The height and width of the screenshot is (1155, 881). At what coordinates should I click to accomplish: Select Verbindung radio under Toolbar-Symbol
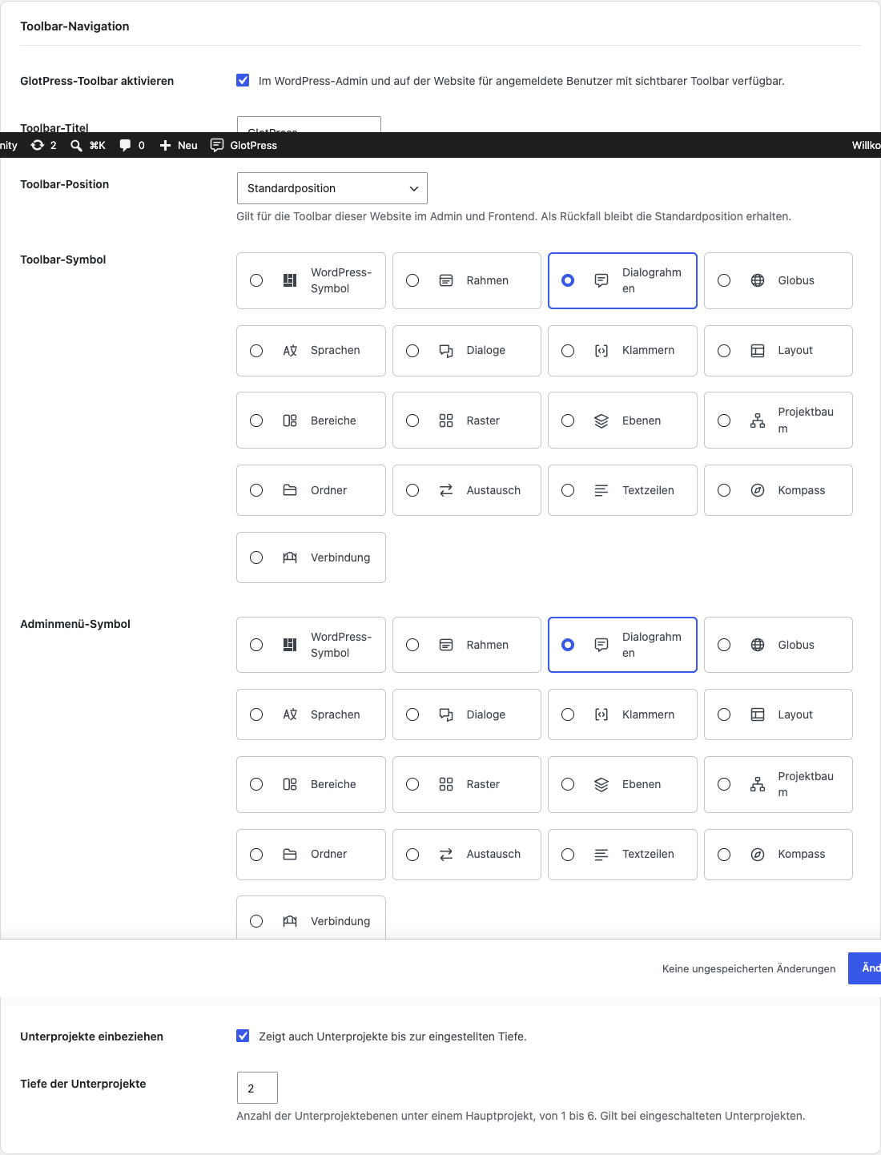click(x=256, y=557)
